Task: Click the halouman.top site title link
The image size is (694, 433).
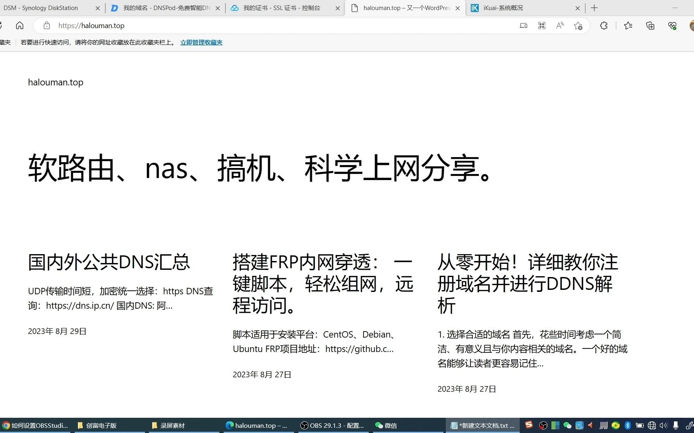Action: (x=55, y=82)
